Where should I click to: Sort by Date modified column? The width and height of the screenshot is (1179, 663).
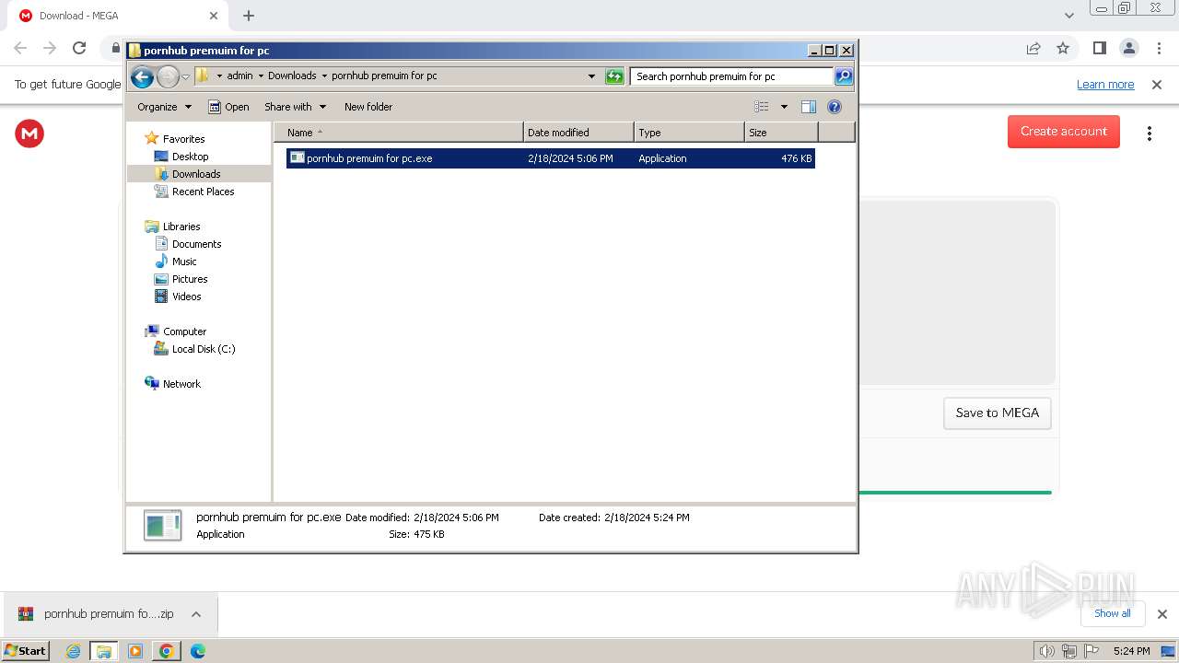[578, 133]
